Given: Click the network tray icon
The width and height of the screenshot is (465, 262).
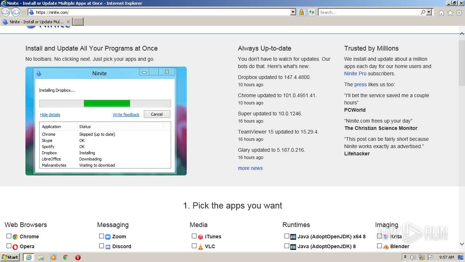Looking at the screenshot, I should tap(422, 257).
